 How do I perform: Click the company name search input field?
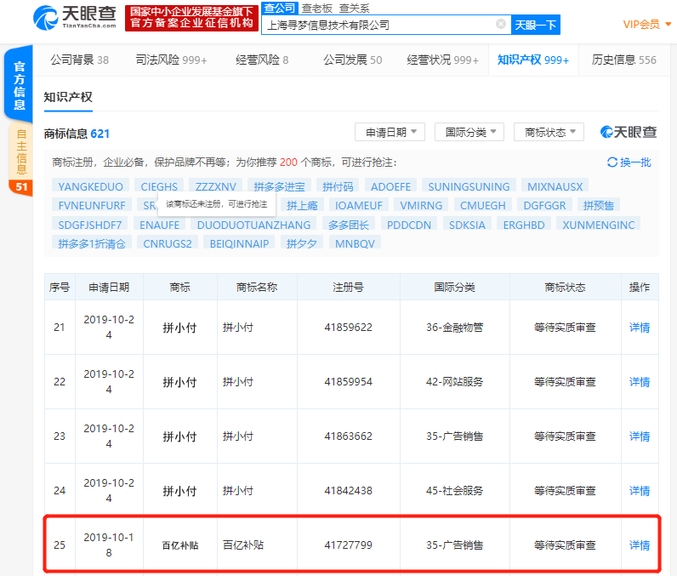click(378, 25)
